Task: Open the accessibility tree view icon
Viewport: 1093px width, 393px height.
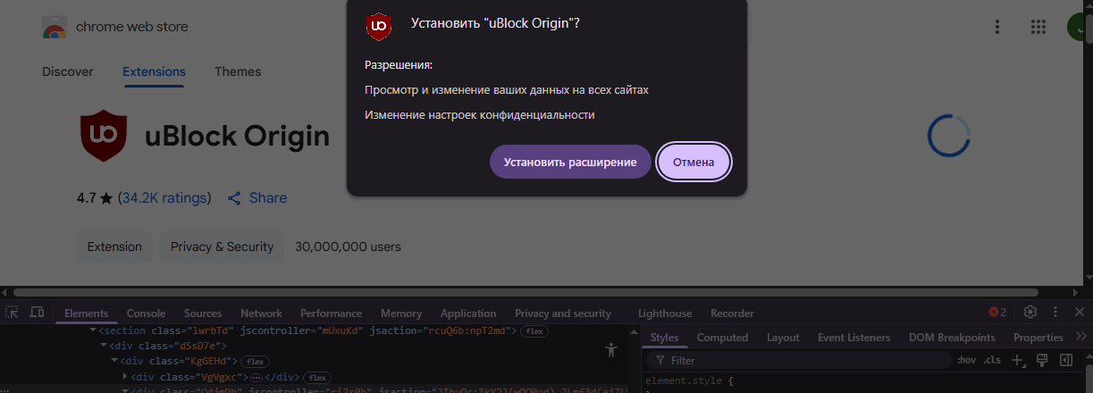Action: coord(611,350)
